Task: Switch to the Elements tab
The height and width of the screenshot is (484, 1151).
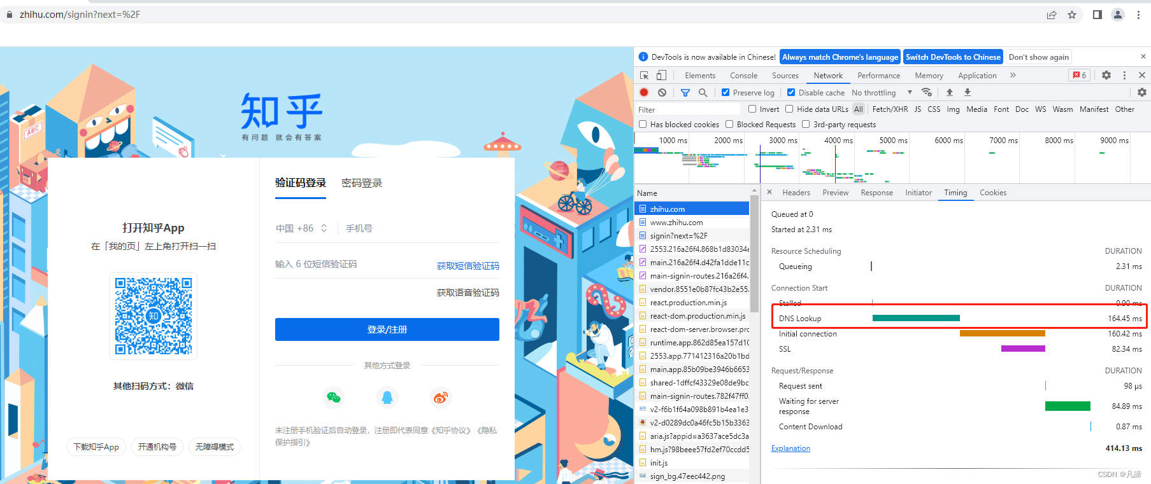Action: (x=700, y=75)
